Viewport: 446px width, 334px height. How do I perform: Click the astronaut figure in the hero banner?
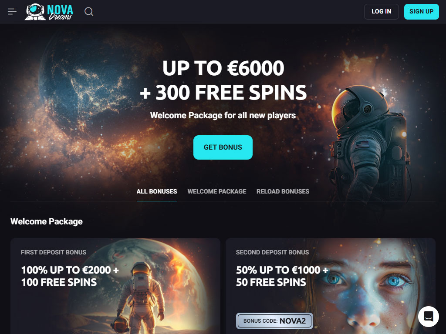[x=370, y=142]
